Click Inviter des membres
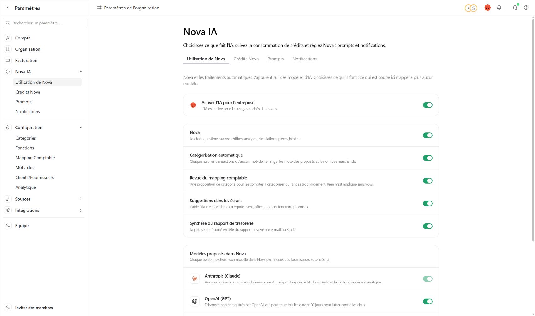The width and height of the screenshot is (535, 316). point(34,308)
